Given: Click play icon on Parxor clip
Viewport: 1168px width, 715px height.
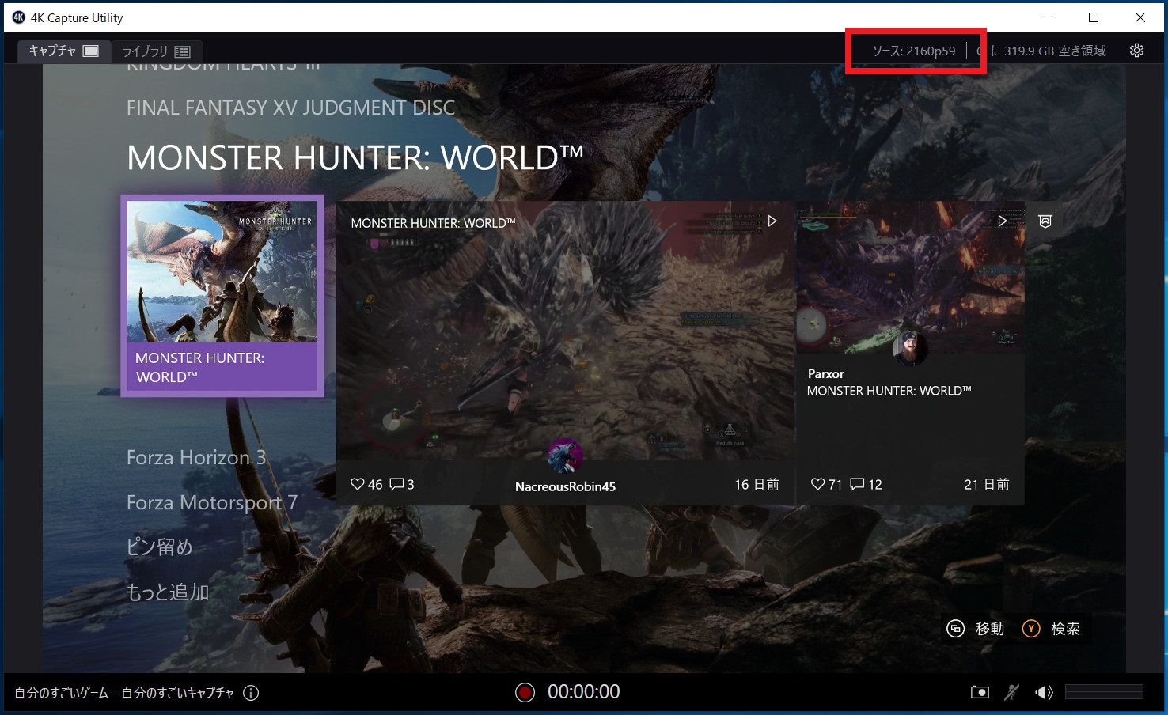Looking at the screenshot, I should (1002, 221).
